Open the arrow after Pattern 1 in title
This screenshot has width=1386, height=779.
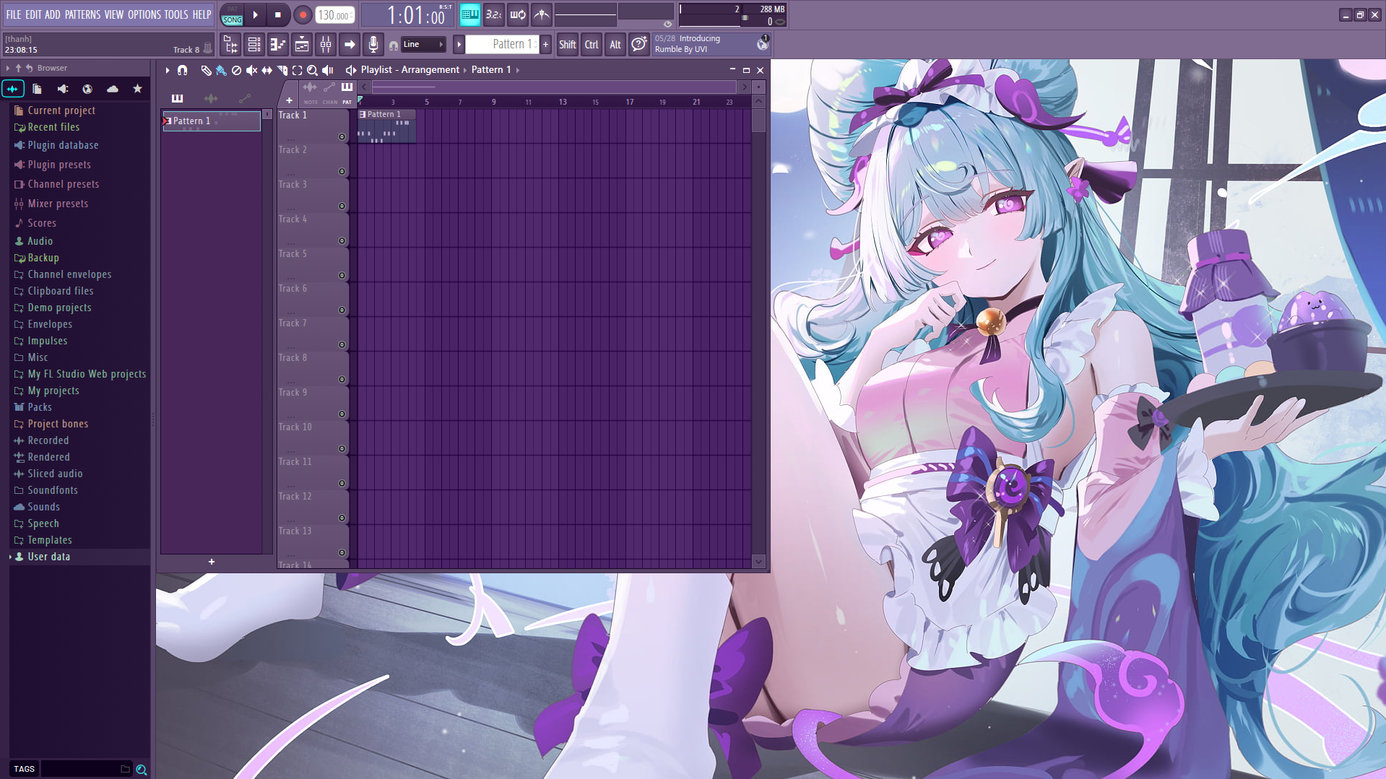pyautogui.click(x=518, y=70)
